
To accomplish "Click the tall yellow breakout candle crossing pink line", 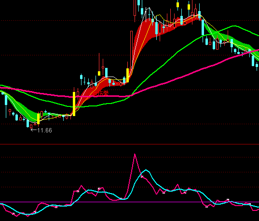I will pos(74,104).
